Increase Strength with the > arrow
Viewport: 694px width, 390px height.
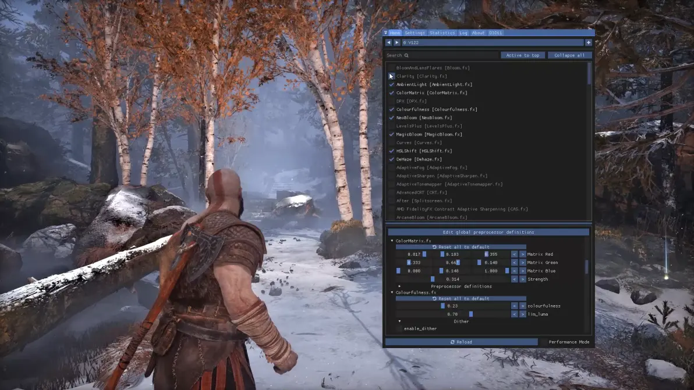[522, 279]
